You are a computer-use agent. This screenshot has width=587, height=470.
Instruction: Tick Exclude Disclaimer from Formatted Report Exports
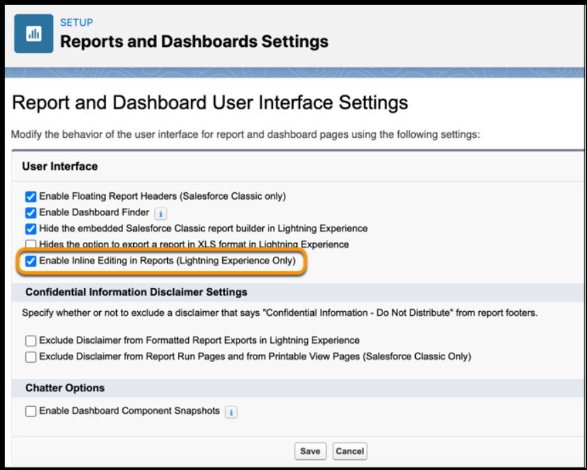click(31, 341)
